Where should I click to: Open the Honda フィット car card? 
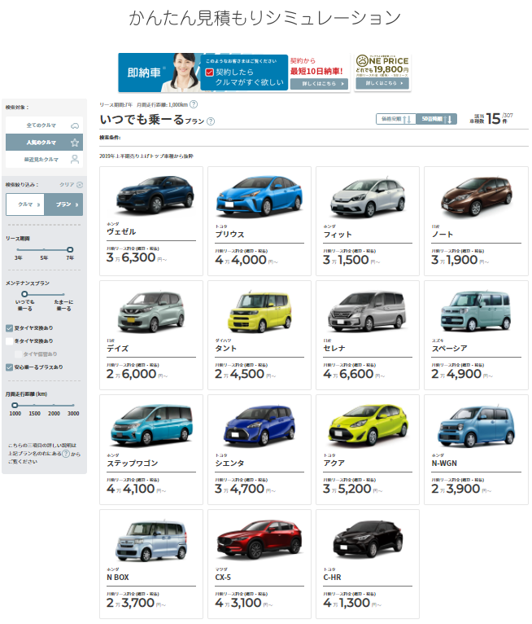[x=368, y=221]
